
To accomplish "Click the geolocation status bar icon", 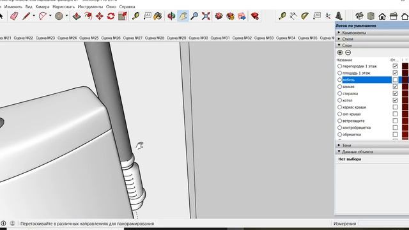I will point(3,224).
